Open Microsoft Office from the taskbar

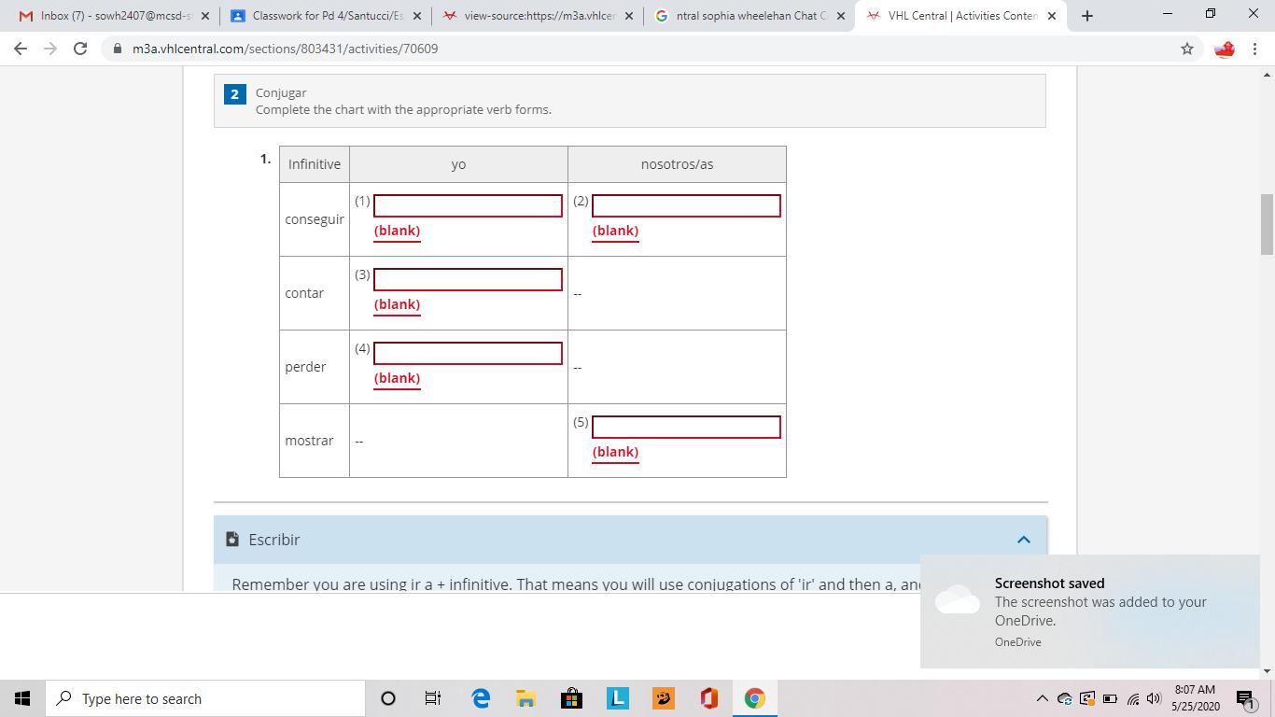coord(708,698)
